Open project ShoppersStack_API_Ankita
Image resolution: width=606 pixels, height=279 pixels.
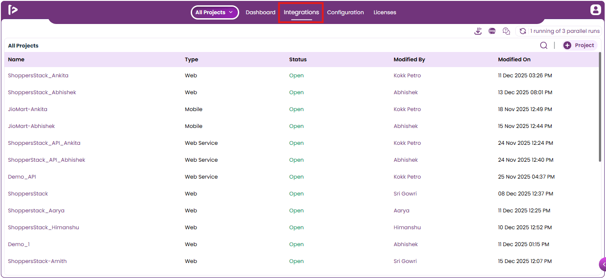tap(44, 143)
